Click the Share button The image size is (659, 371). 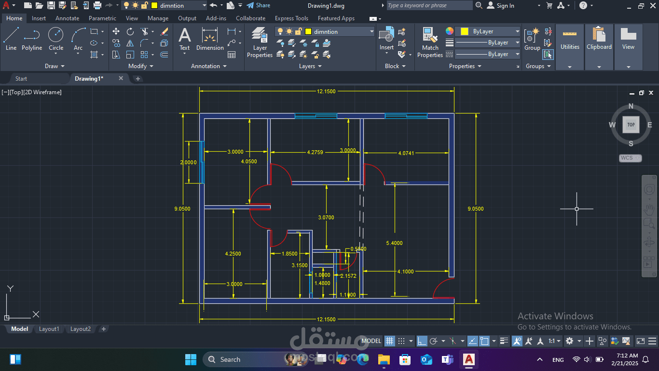259,5
